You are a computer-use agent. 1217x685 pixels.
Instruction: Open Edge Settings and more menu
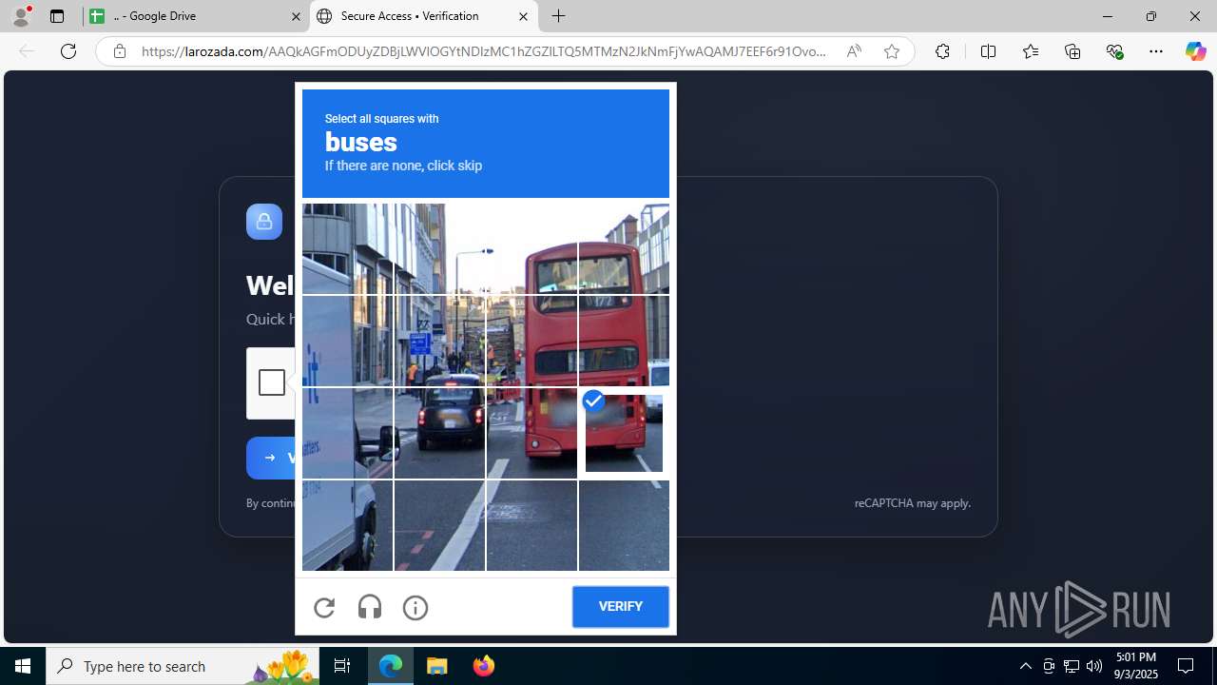pyautogui.click(x=1156, y=51)
